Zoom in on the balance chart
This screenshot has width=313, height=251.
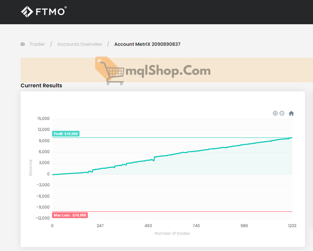point(275,113)
